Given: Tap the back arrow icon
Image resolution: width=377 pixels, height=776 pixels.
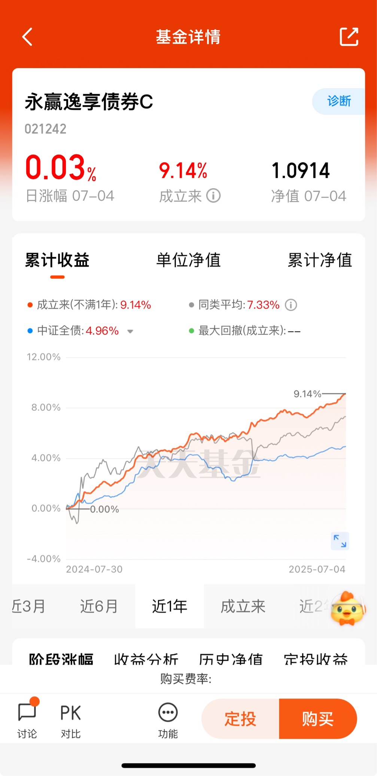Looking at the screenshot, I should pyautogui.click(x=27, y=37).
